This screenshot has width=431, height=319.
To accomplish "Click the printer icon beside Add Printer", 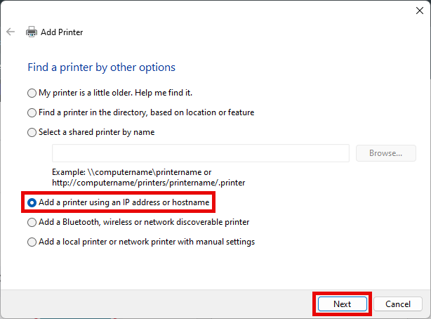I will (x=32, y=32).
